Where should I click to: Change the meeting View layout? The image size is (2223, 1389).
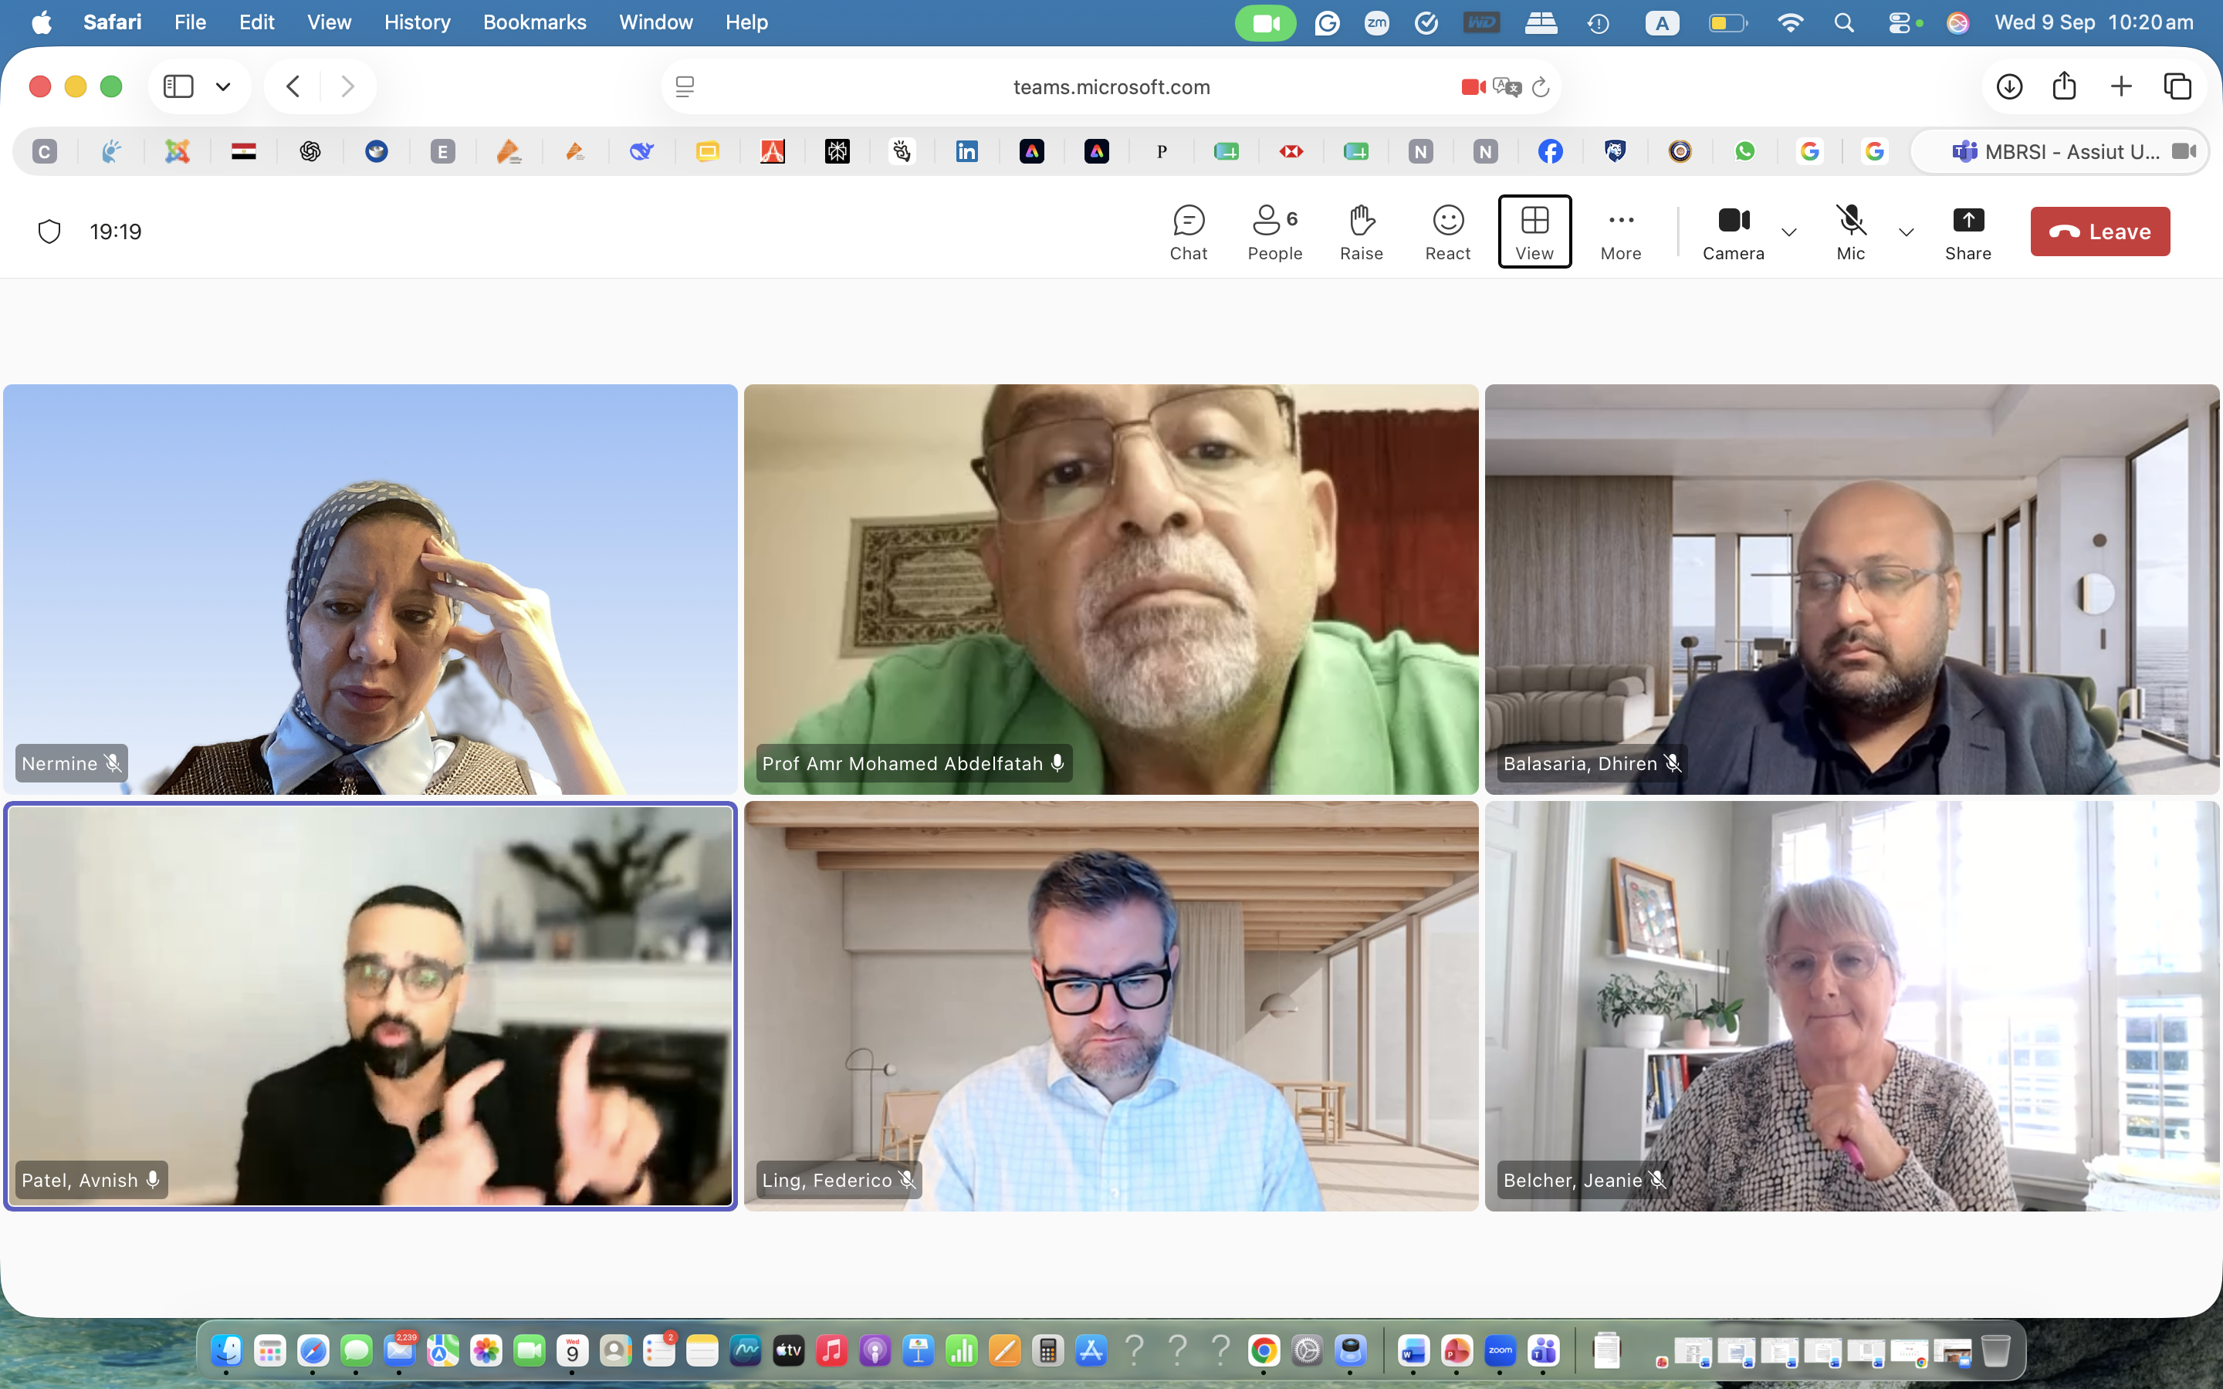coord(1534,232)
